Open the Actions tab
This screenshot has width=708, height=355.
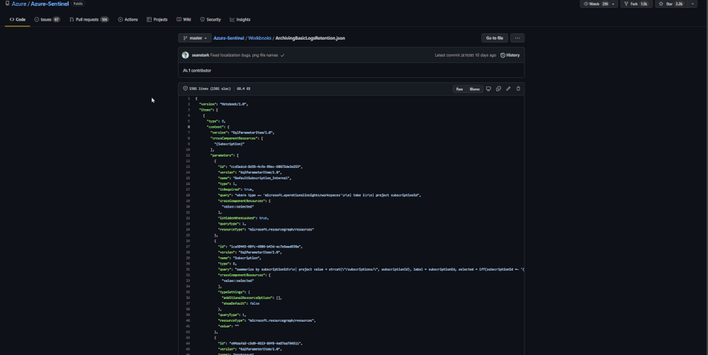128,19
